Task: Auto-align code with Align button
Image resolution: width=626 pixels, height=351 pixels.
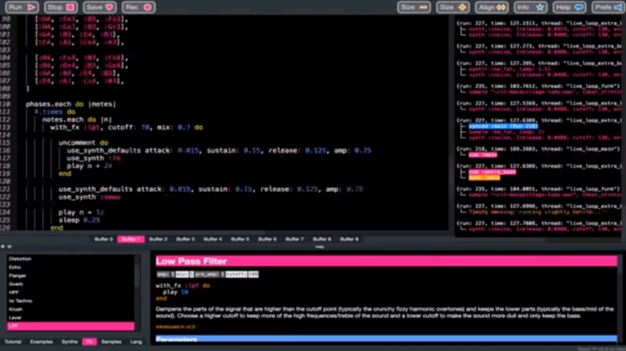Action: pos(492,7)
